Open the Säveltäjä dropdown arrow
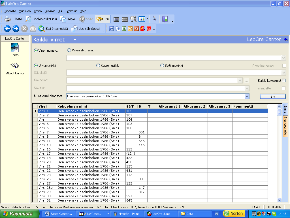This screenshot has width=290, height=218. point(283,72)
